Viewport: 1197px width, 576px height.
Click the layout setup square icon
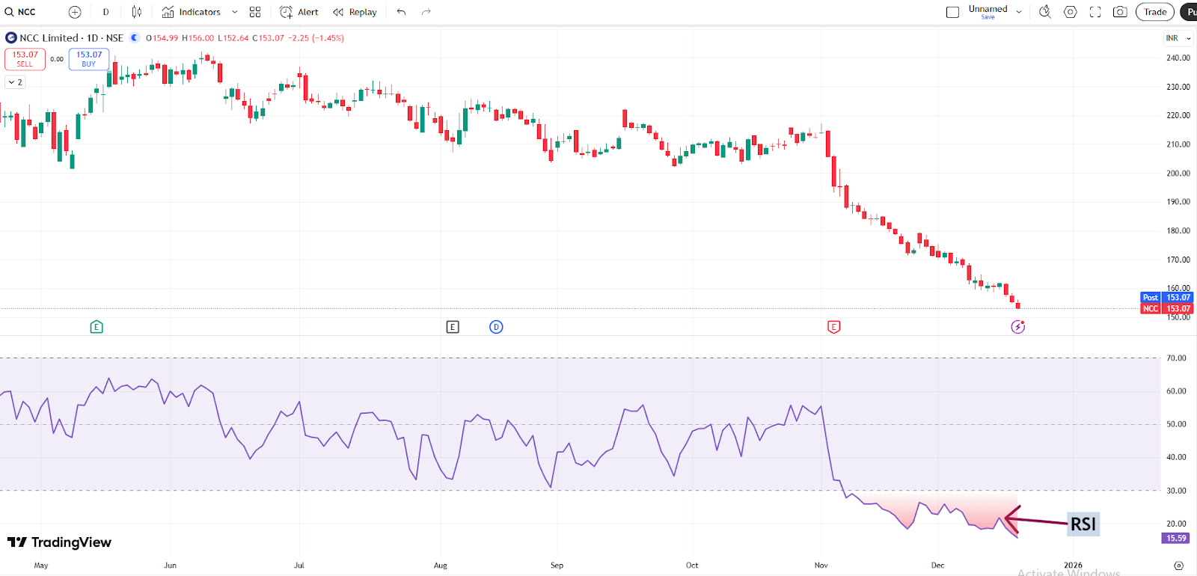click(x=952, y=12)
